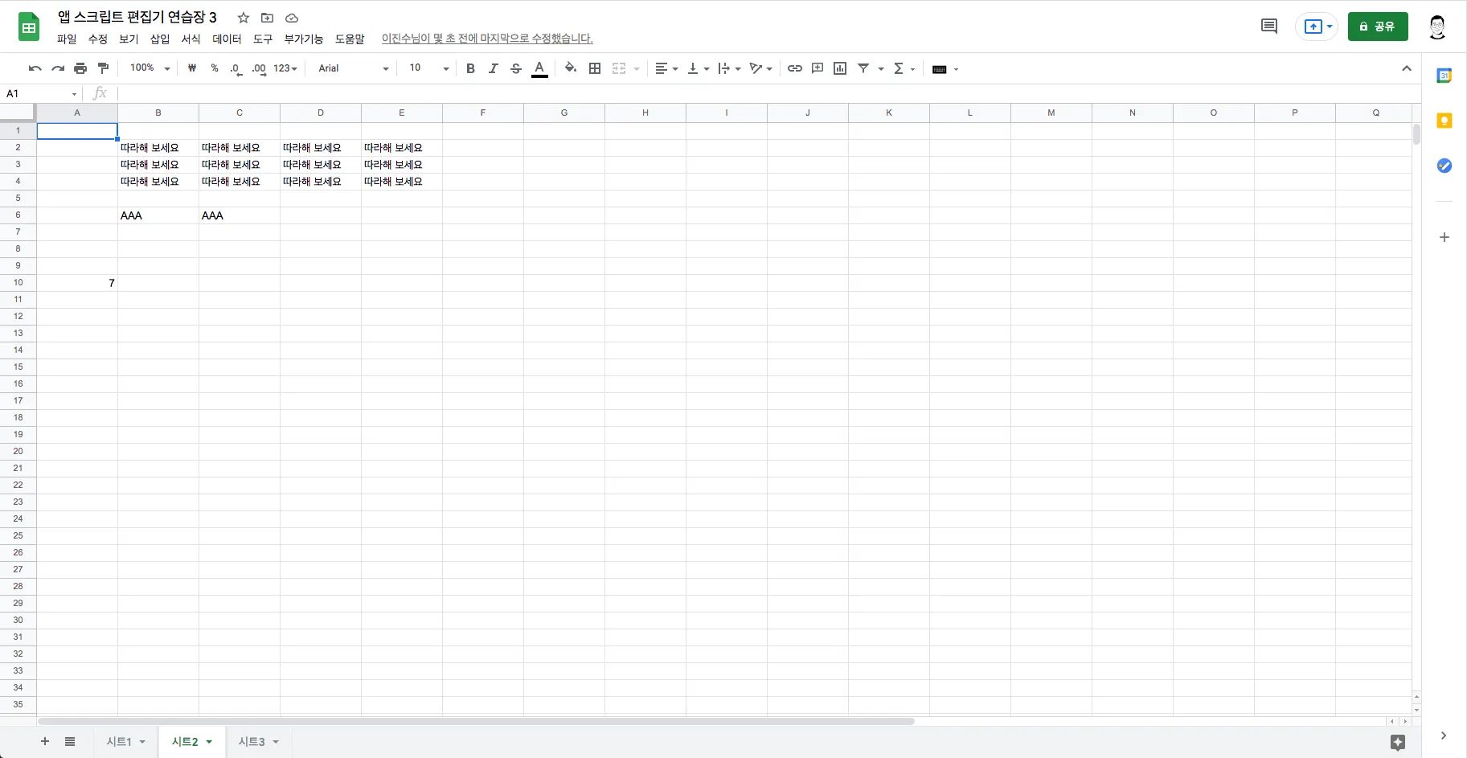The image size is (1467, 758).
Task: Open the account profile avatar
Action: pyautogui.click(x=1437, y=27)
